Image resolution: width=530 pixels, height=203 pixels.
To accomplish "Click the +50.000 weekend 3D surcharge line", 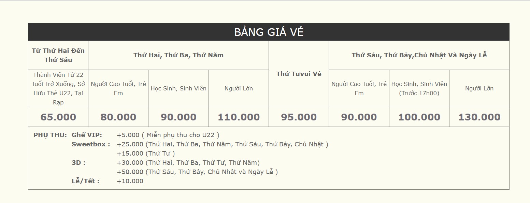I will 197,172.
